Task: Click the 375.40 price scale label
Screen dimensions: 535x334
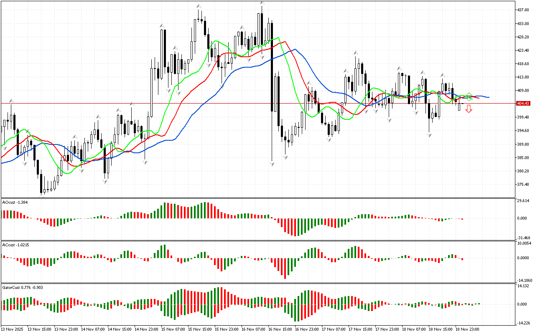Action: pos(523,185)
